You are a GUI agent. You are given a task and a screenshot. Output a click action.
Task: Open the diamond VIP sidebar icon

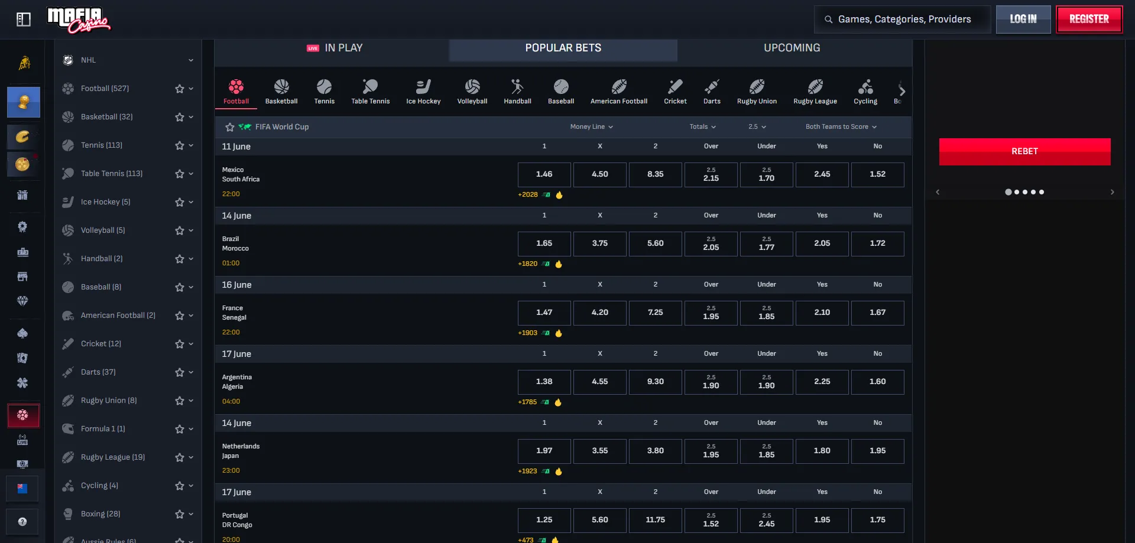point(22,301)
